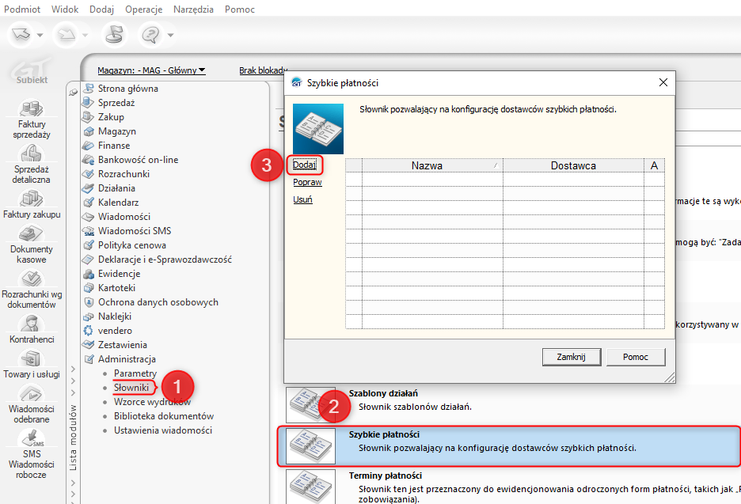Click the Pomoc button in dialog
Screen dimensions: 741x504
[636, 357]
